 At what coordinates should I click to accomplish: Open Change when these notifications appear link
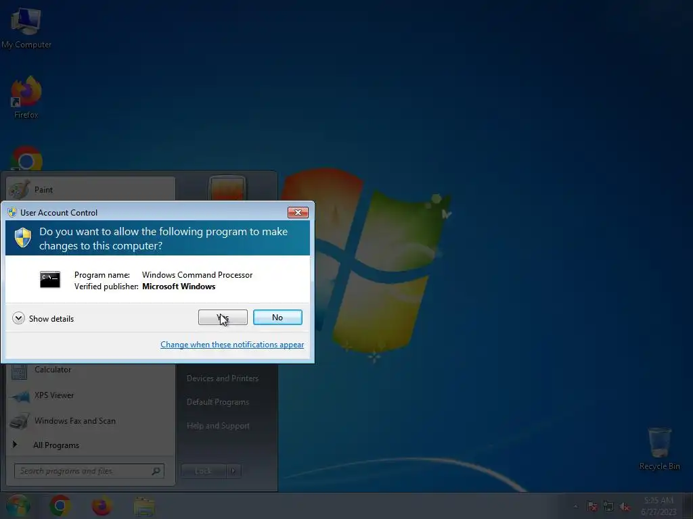point(232,345)
